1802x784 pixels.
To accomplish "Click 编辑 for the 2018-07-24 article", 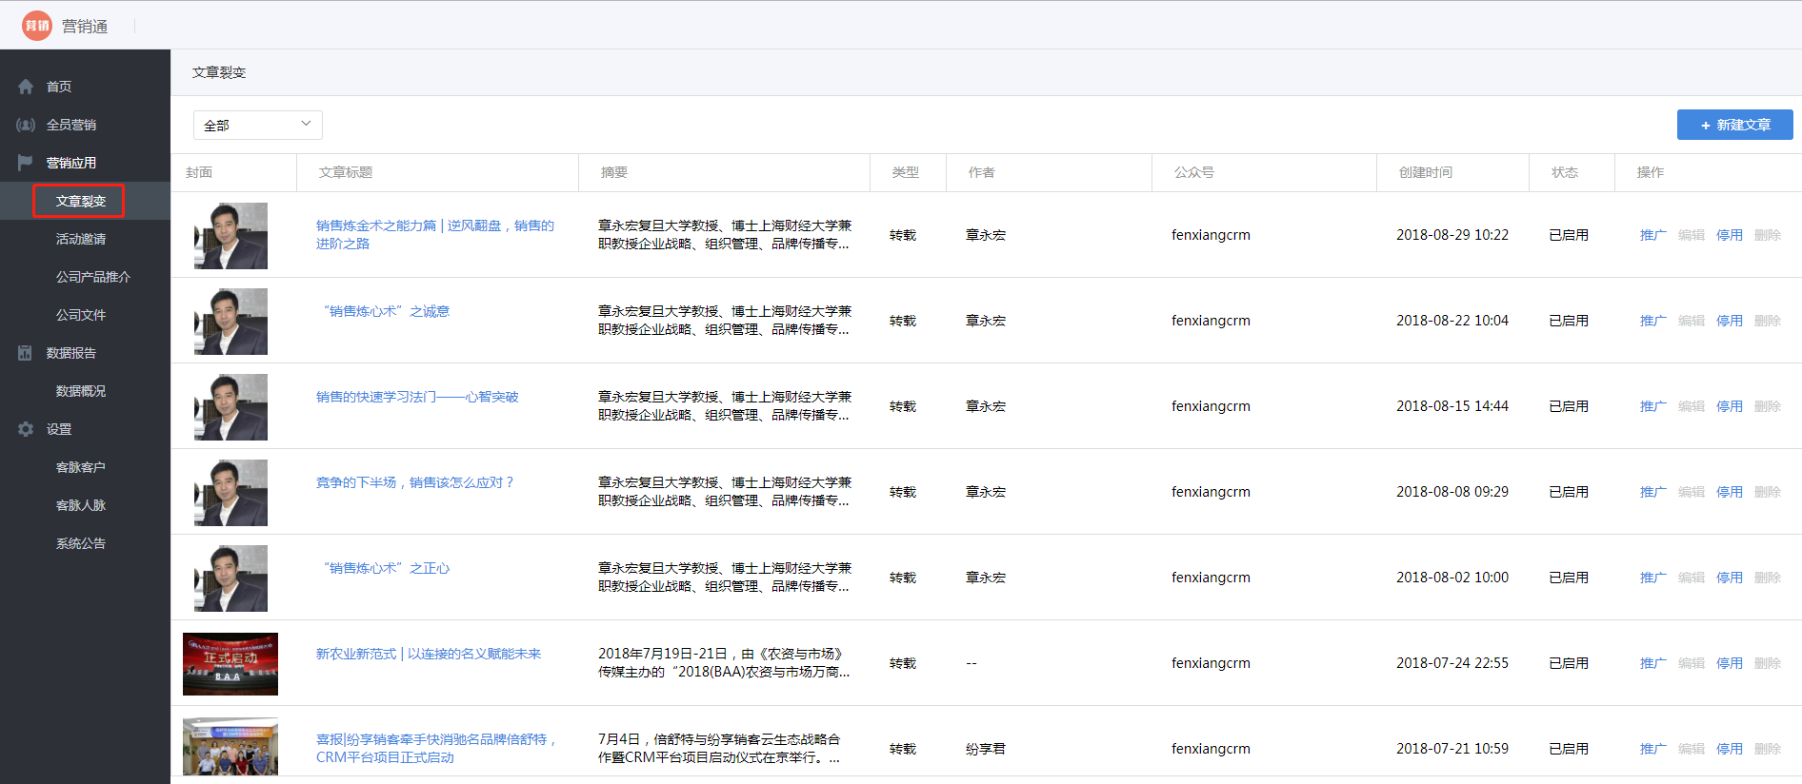I will 1691,663.
